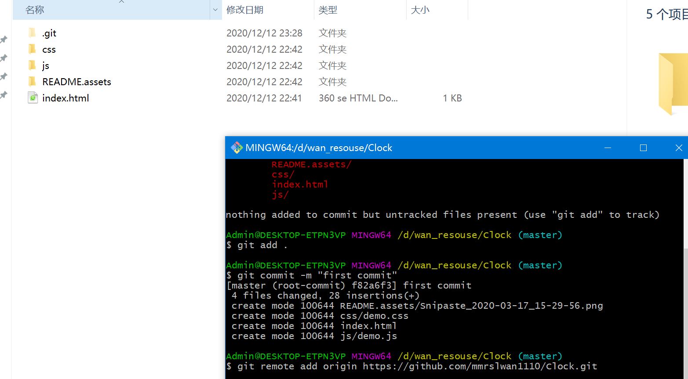688x379 pixels.
Task: Click the first quick access pin icon
Action: [4, 40]
